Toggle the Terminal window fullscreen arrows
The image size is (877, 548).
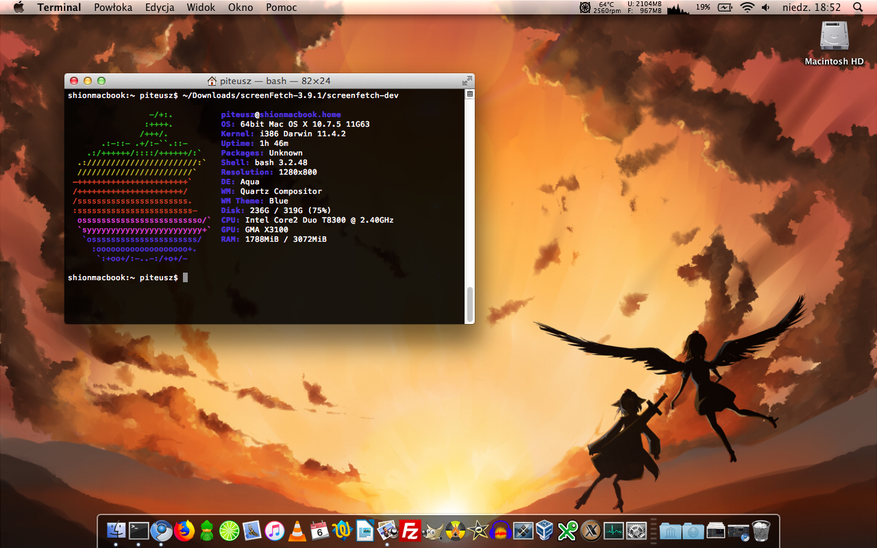pyautogui.click(x=467, y=81)
